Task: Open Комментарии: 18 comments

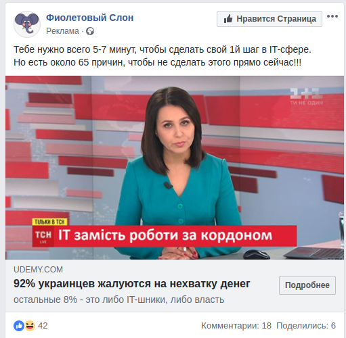Action: (x=236, y=326)
